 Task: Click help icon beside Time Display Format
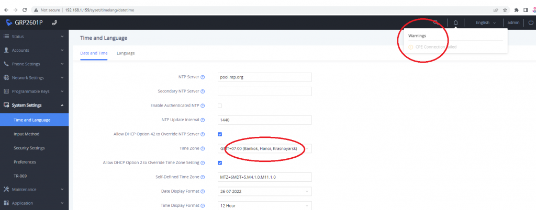(x=203, y=206)
